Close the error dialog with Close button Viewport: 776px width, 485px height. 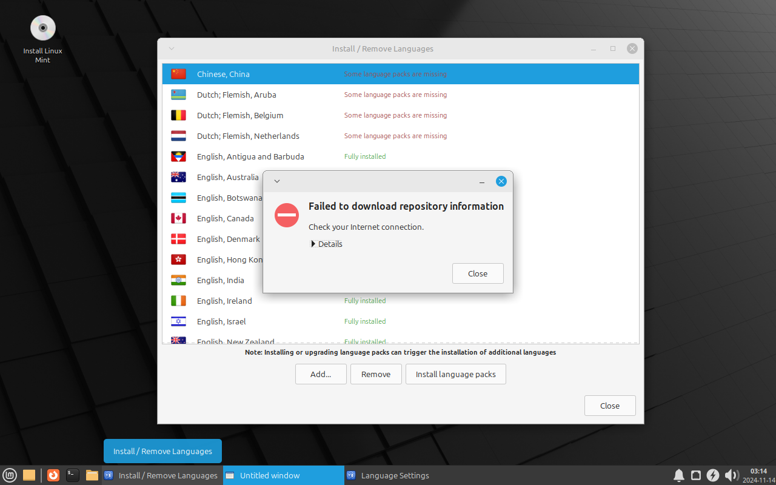pyautogui.click(x=478, y=273)
